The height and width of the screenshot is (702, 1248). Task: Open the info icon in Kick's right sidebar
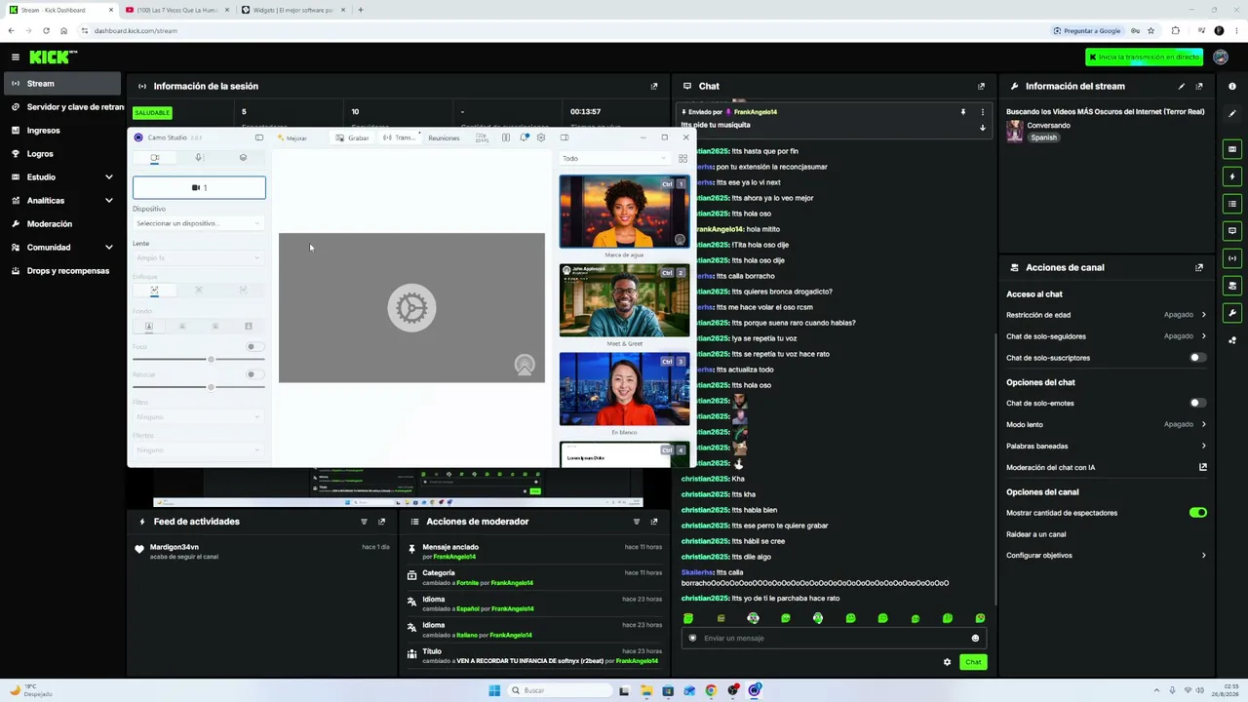coord(1232,86)
